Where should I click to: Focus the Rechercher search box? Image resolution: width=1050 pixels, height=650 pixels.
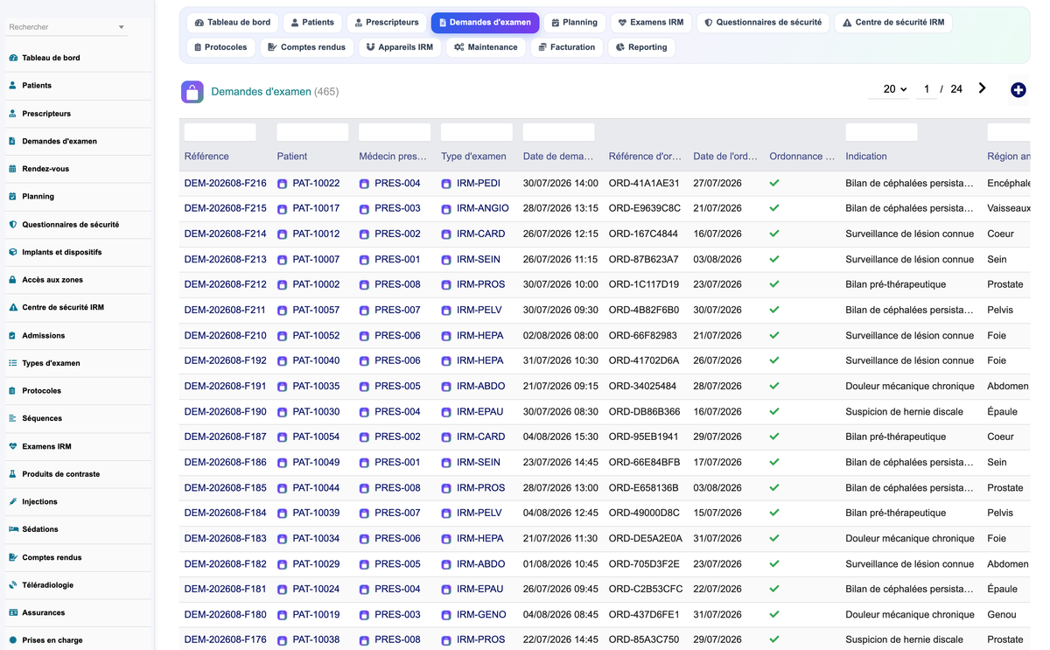click(x=61, y=28)
